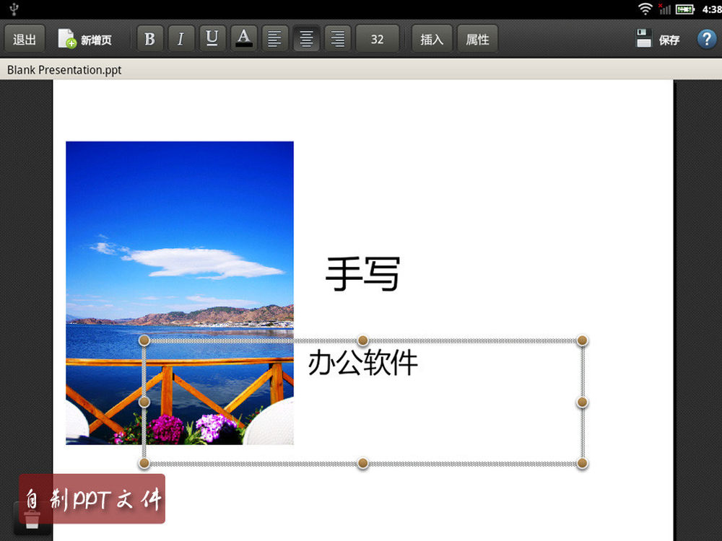
Task: Click the bottom-left corner handle of the text box
Action: (144, 463)
